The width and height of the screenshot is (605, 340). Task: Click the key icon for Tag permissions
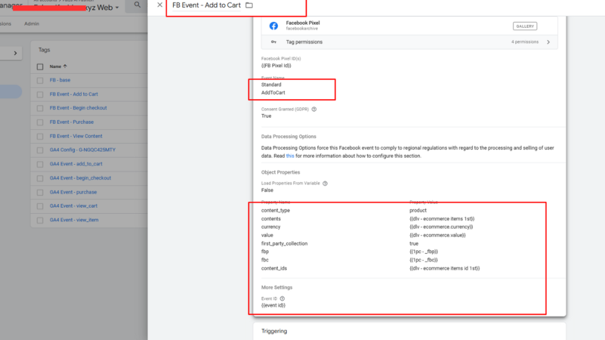(x=274, y=42)
